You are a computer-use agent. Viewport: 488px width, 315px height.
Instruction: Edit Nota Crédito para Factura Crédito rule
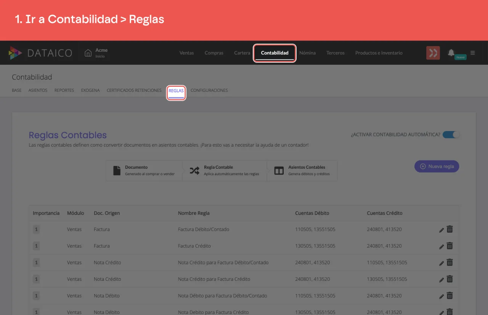(x=441, y=280)
